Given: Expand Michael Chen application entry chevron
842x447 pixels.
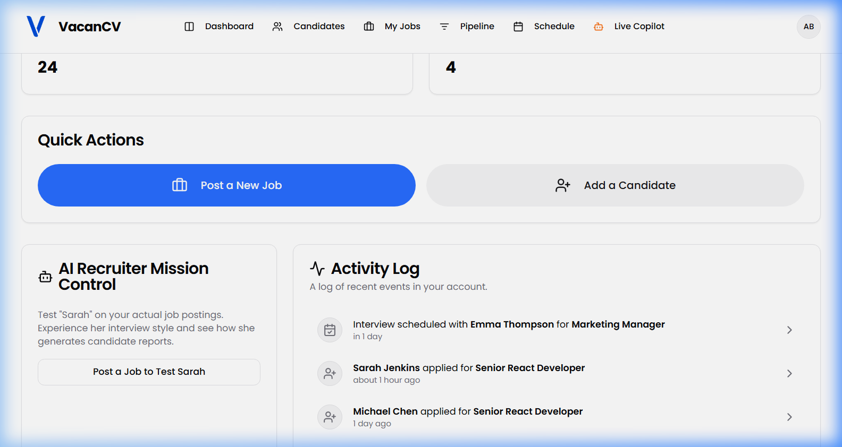Looking at the screenshot, I should point(789,417).
